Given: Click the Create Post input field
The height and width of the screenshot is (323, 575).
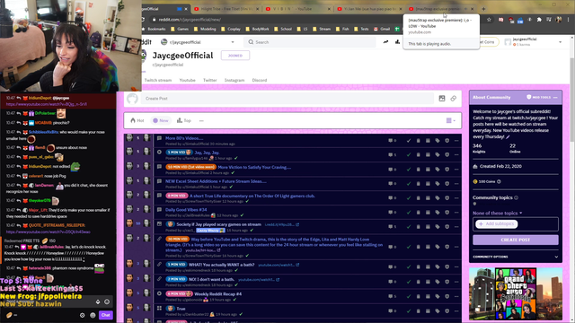Looking at the screenshot, I should (x=287, y=99).
